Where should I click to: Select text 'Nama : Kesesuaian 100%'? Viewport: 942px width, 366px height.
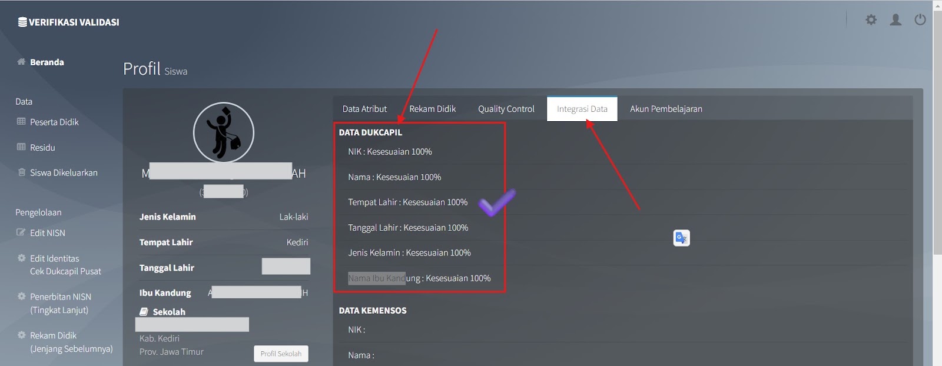point(394,177)
